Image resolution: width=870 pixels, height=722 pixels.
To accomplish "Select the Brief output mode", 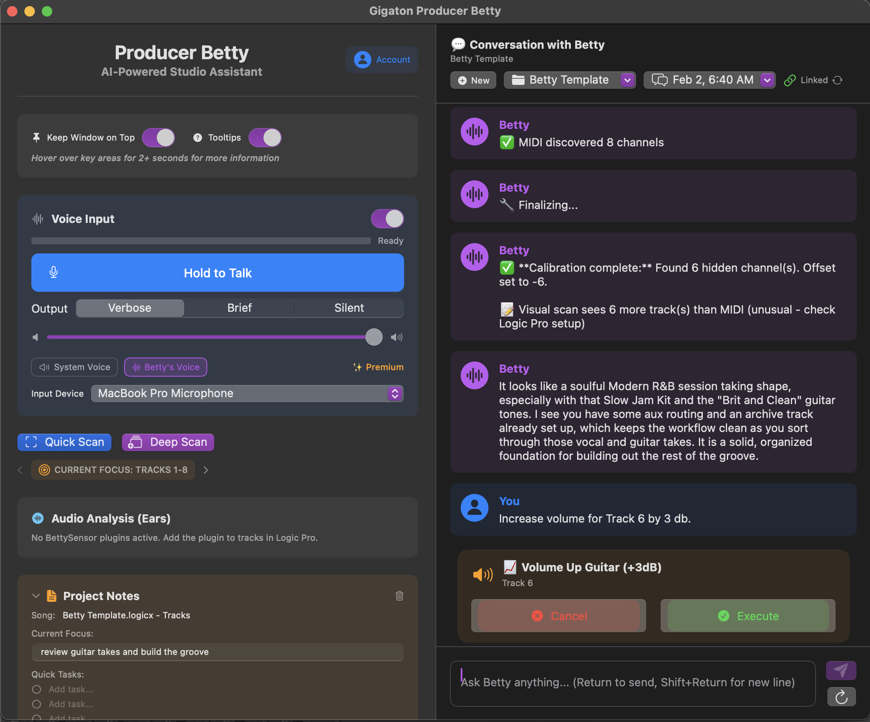I will coord(239,308).
